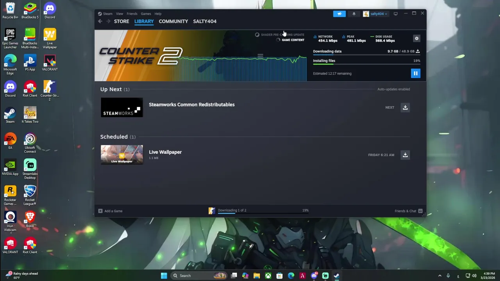Click download icon beside 48.9 GB
Image resolution: width=500 pixels, height=281 pixels.
tap(418, 51)
